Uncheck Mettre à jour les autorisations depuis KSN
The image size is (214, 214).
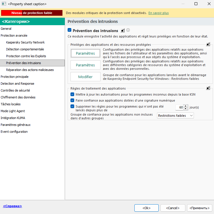72,94
